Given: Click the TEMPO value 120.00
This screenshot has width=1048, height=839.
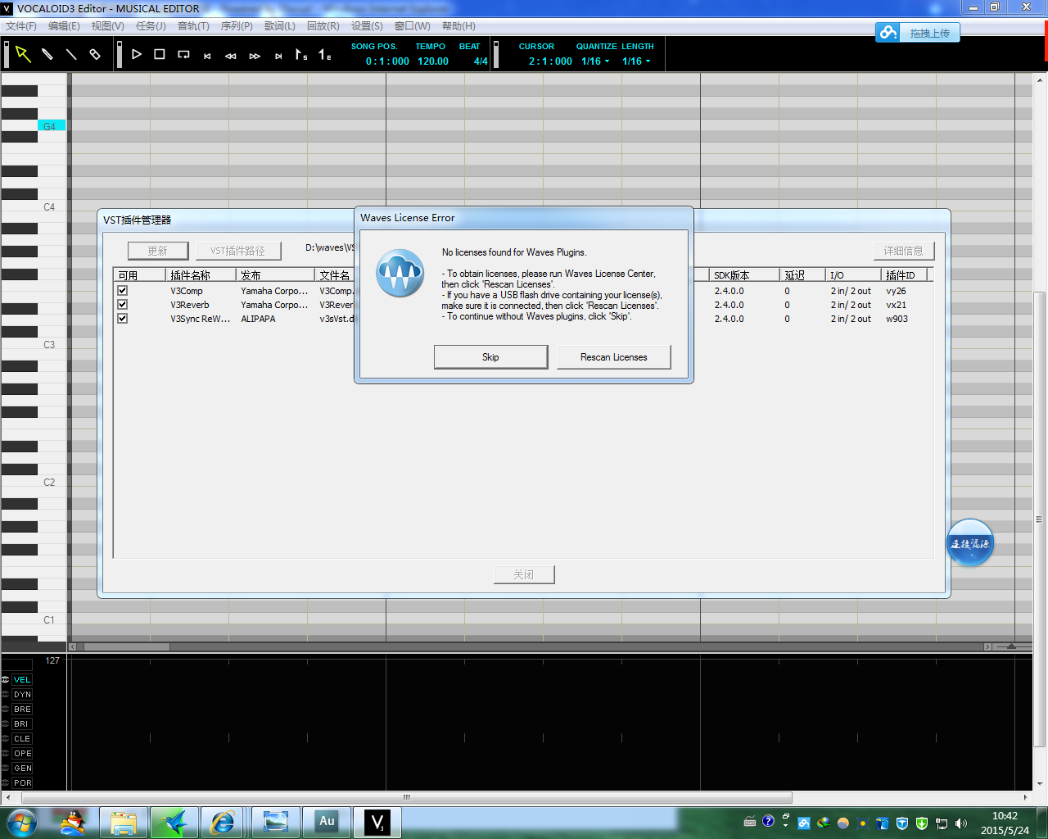Looking at the screenshot, I should [433, 61].
